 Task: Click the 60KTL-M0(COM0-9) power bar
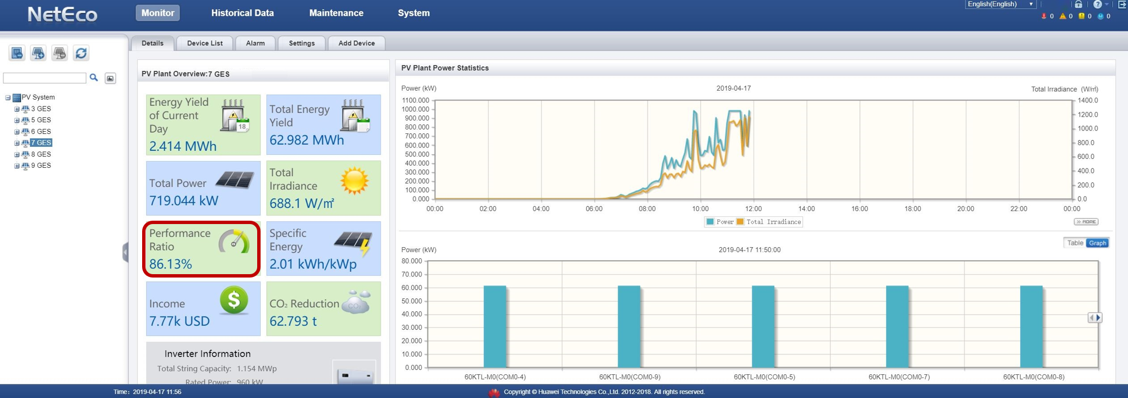(629, 327)
